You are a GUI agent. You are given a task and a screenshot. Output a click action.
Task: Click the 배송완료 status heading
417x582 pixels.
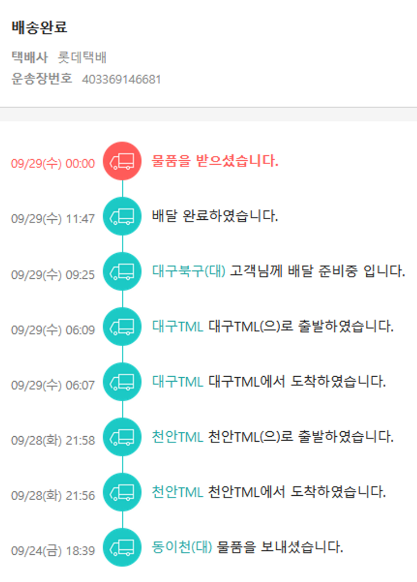[39, 28]
